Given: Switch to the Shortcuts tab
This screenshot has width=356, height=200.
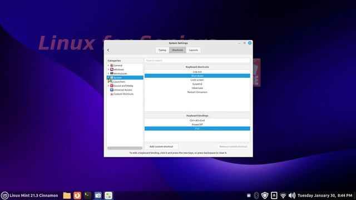Looking at the screenshot, I should point(177,50).
